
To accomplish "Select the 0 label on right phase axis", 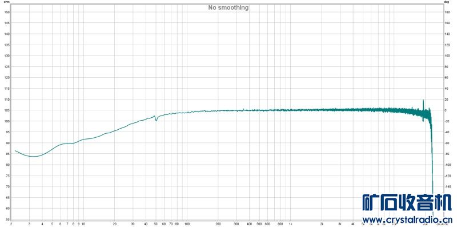I will tap(445, 110).
